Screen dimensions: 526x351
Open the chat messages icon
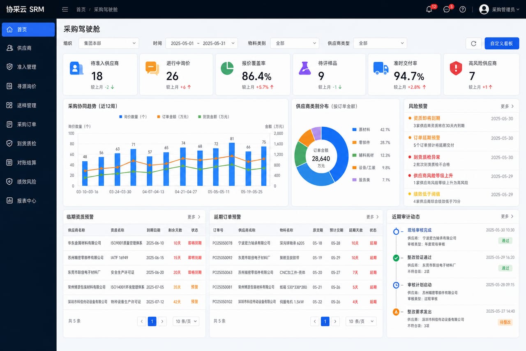tap(447, 9)
